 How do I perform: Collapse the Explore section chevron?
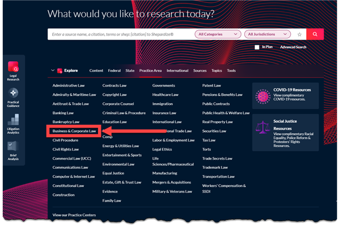pos(53,70)
